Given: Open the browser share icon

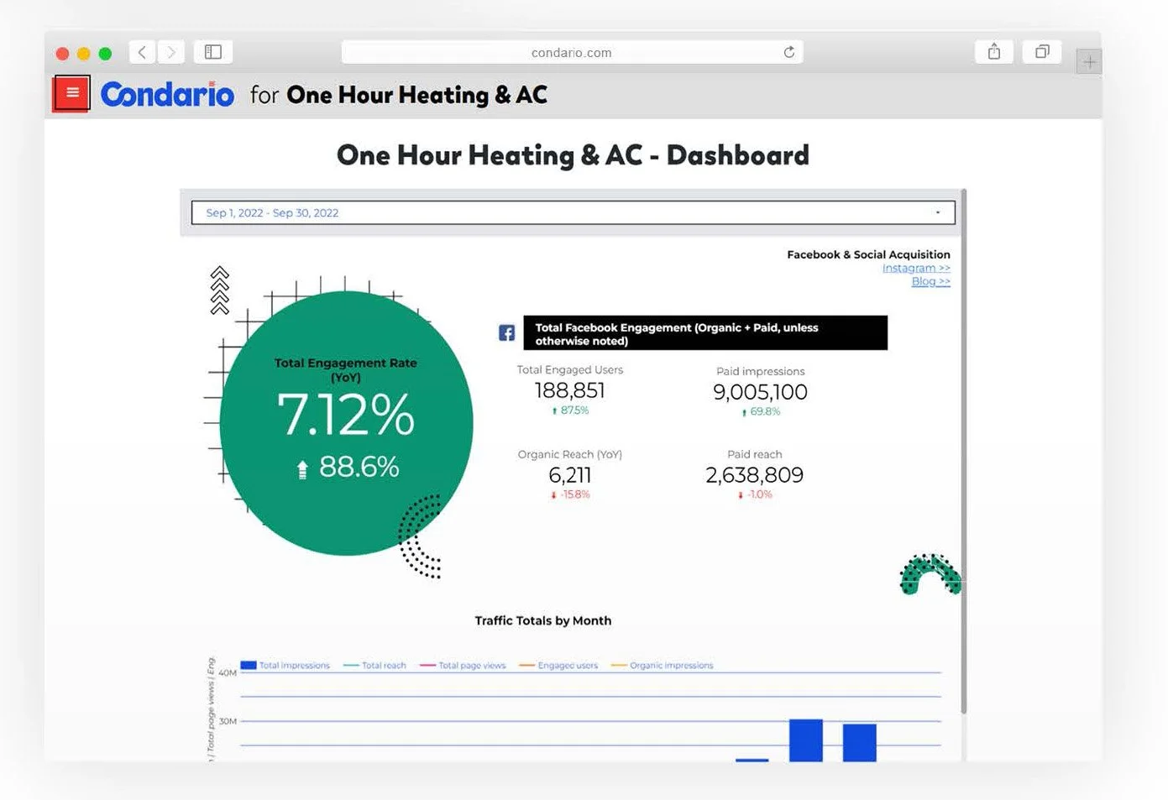Looking at the screenshot, I should point(994,52).
